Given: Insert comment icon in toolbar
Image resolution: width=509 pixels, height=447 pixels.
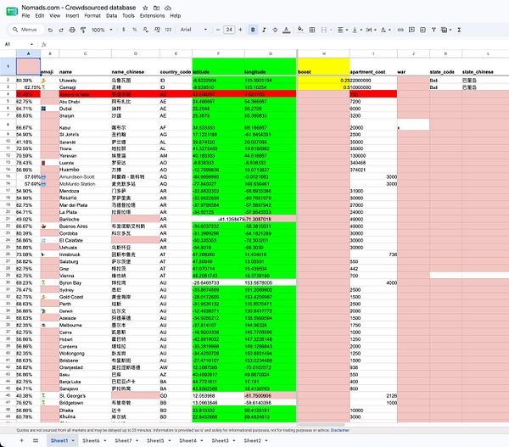Looking at the screenshot, I should (x=411, y=30).
